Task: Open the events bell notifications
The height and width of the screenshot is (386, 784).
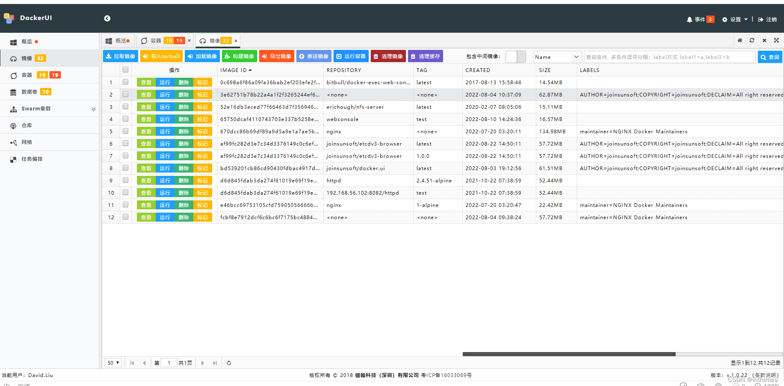Action: 700,19
